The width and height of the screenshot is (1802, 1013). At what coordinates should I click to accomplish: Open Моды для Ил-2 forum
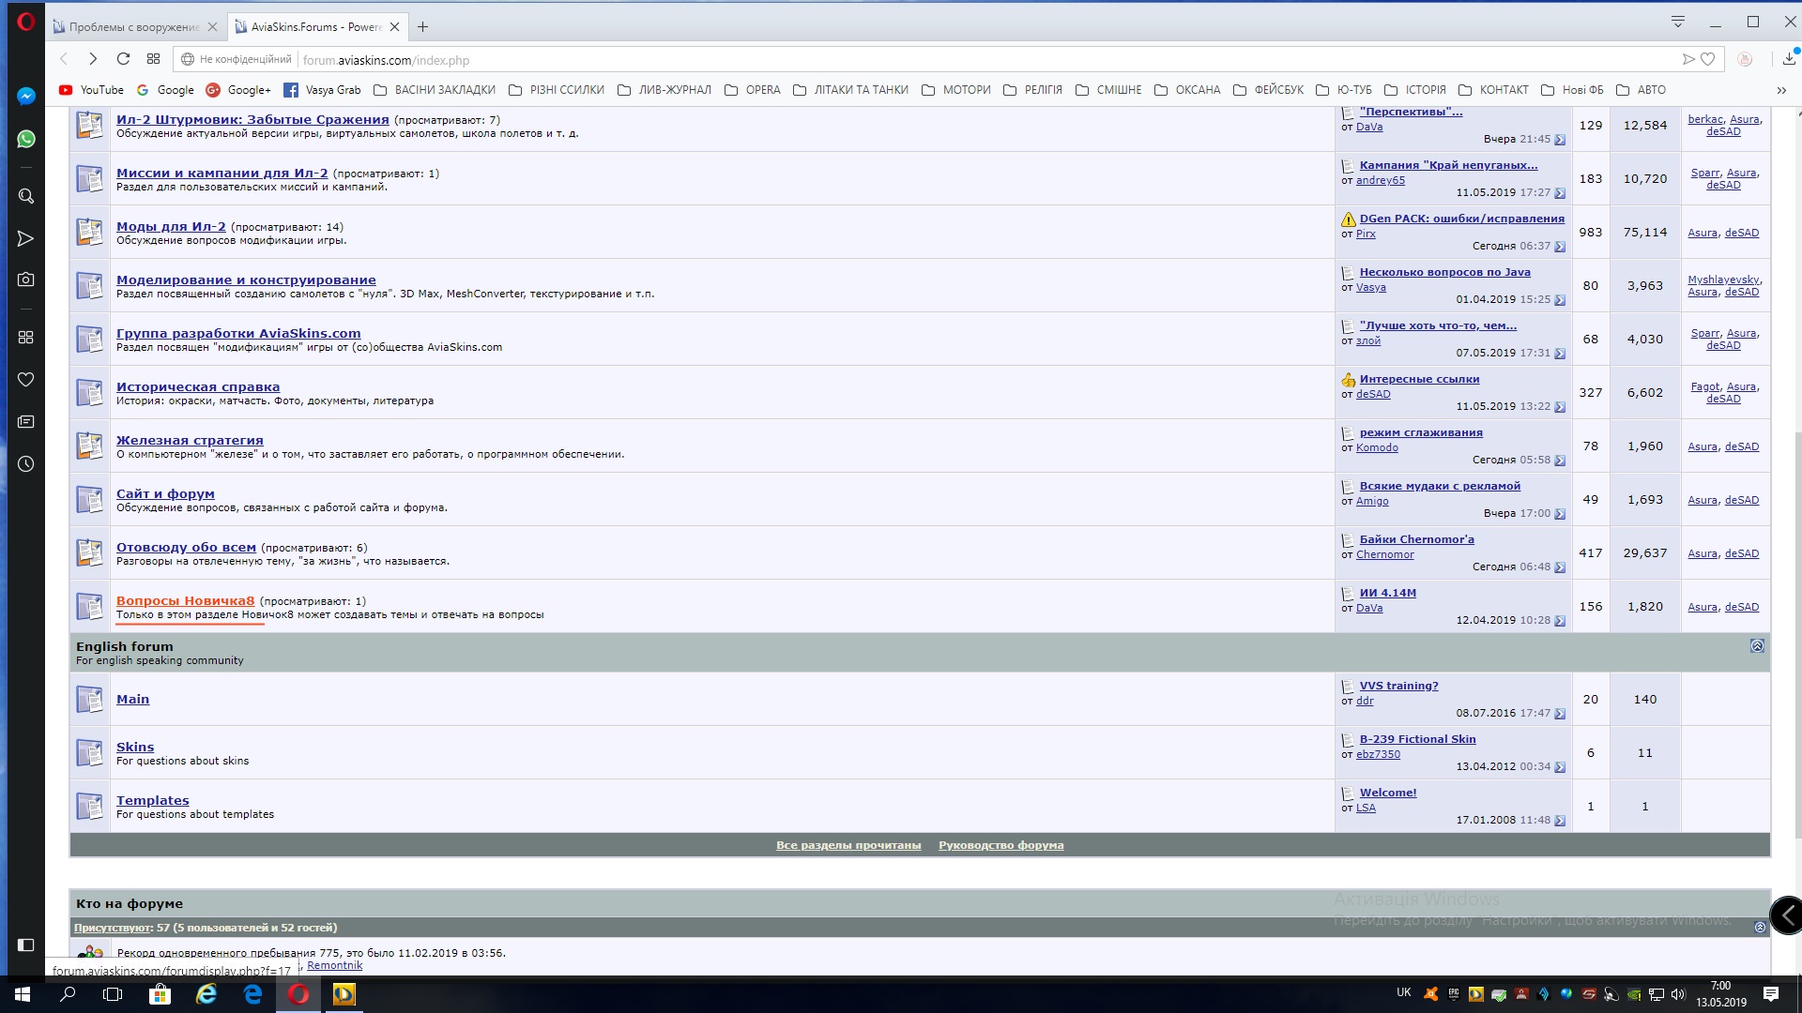pos(171,226)
